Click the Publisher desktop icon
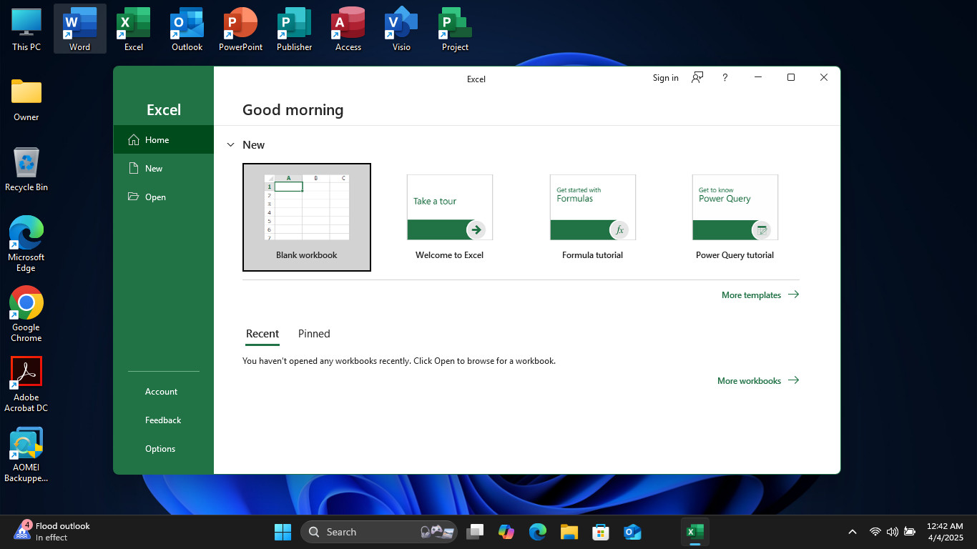Image resolution: width=977 pixels, height=549 pixels. click(294, 29)
